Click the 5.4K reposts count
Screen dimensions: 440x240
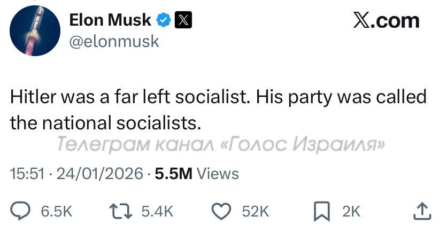[x=157, y=212]
